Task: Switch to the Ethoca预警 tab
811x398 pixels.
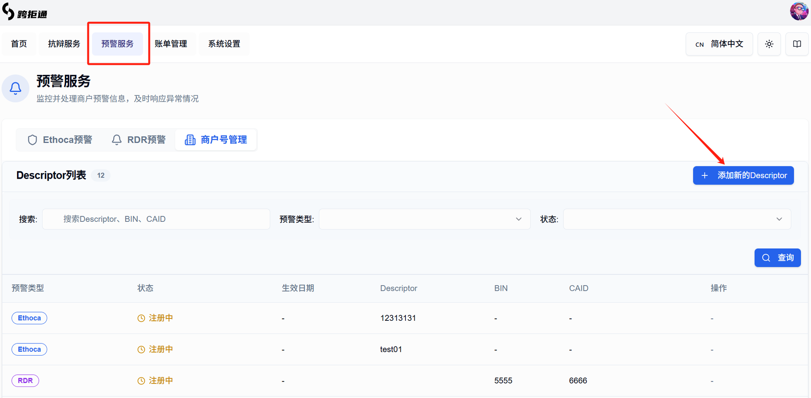Action: (60, 140)
